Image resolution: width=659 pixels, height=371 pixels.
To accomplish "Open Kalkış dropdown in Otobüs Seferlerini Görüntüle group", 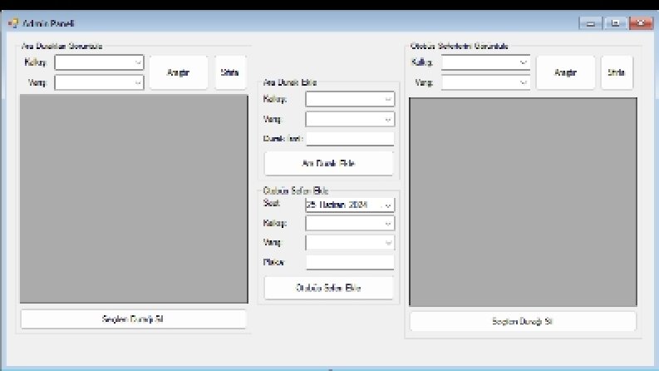I will pos(485,62).
